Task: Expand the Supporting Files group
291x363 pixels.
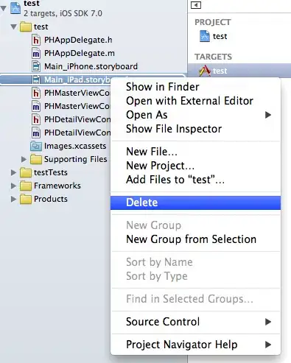Action: (24, 159)
